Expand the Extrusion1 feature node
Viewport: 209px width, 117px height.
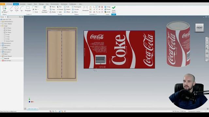pos(1,45)
